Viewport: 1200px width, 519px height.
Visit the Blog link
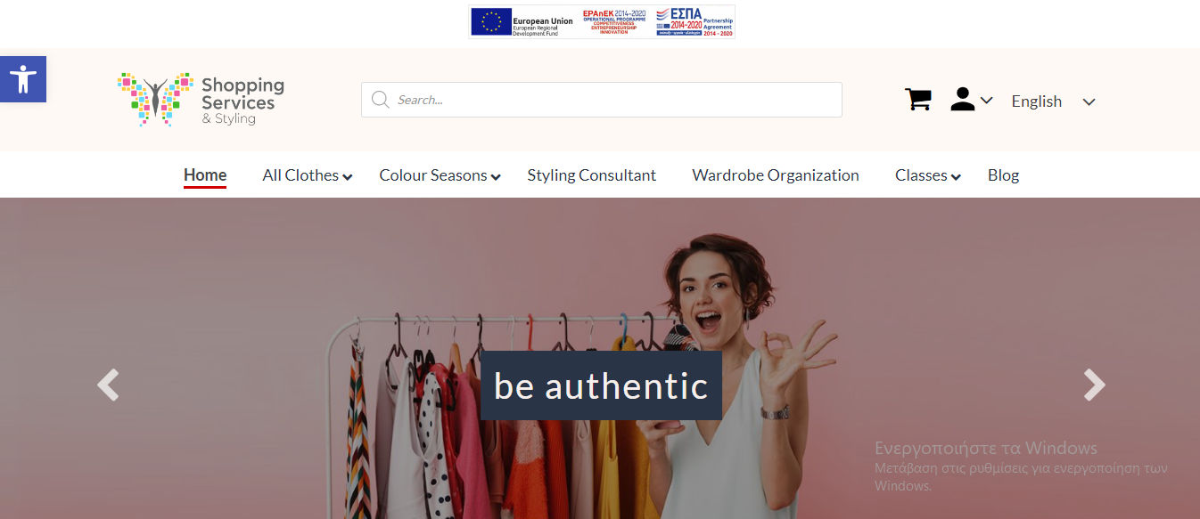(x=1003, y=175)
